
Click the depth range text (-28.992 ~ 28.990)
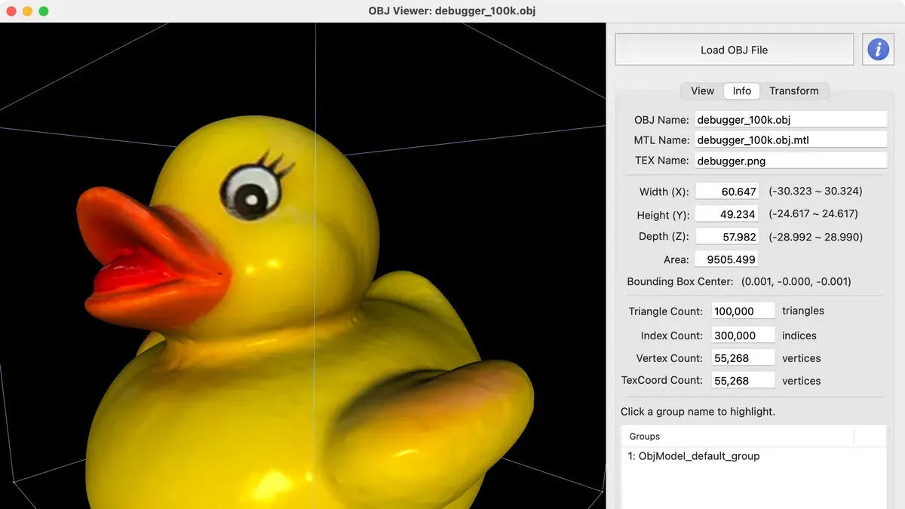pos(815,237)
